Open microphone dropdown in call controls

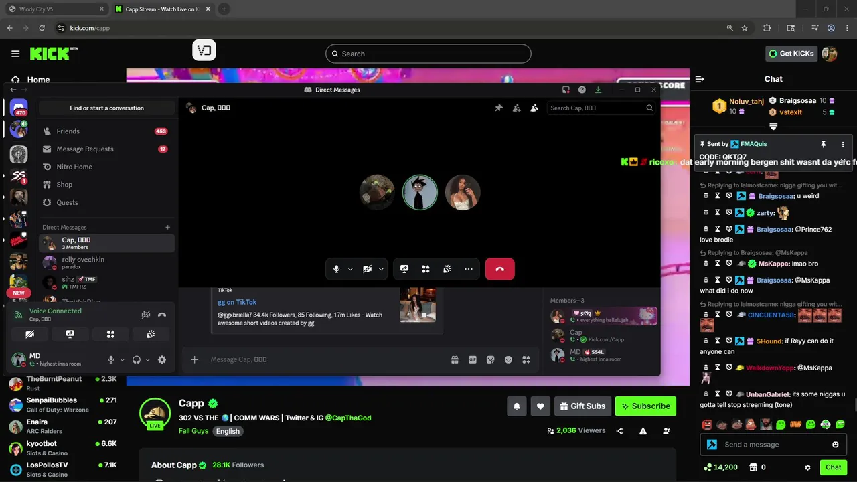click(349, 269)
